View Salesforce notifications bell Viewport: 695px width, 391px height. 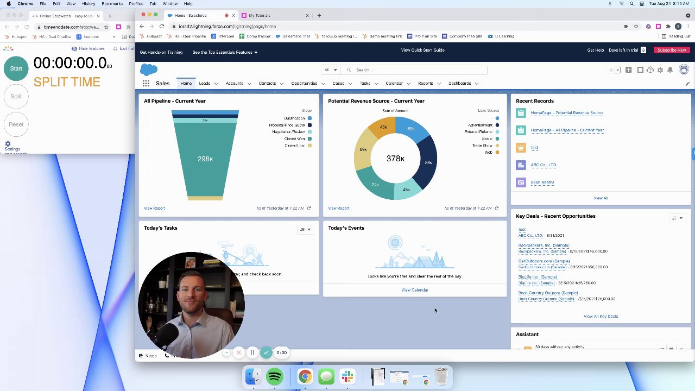coord(671,70)
